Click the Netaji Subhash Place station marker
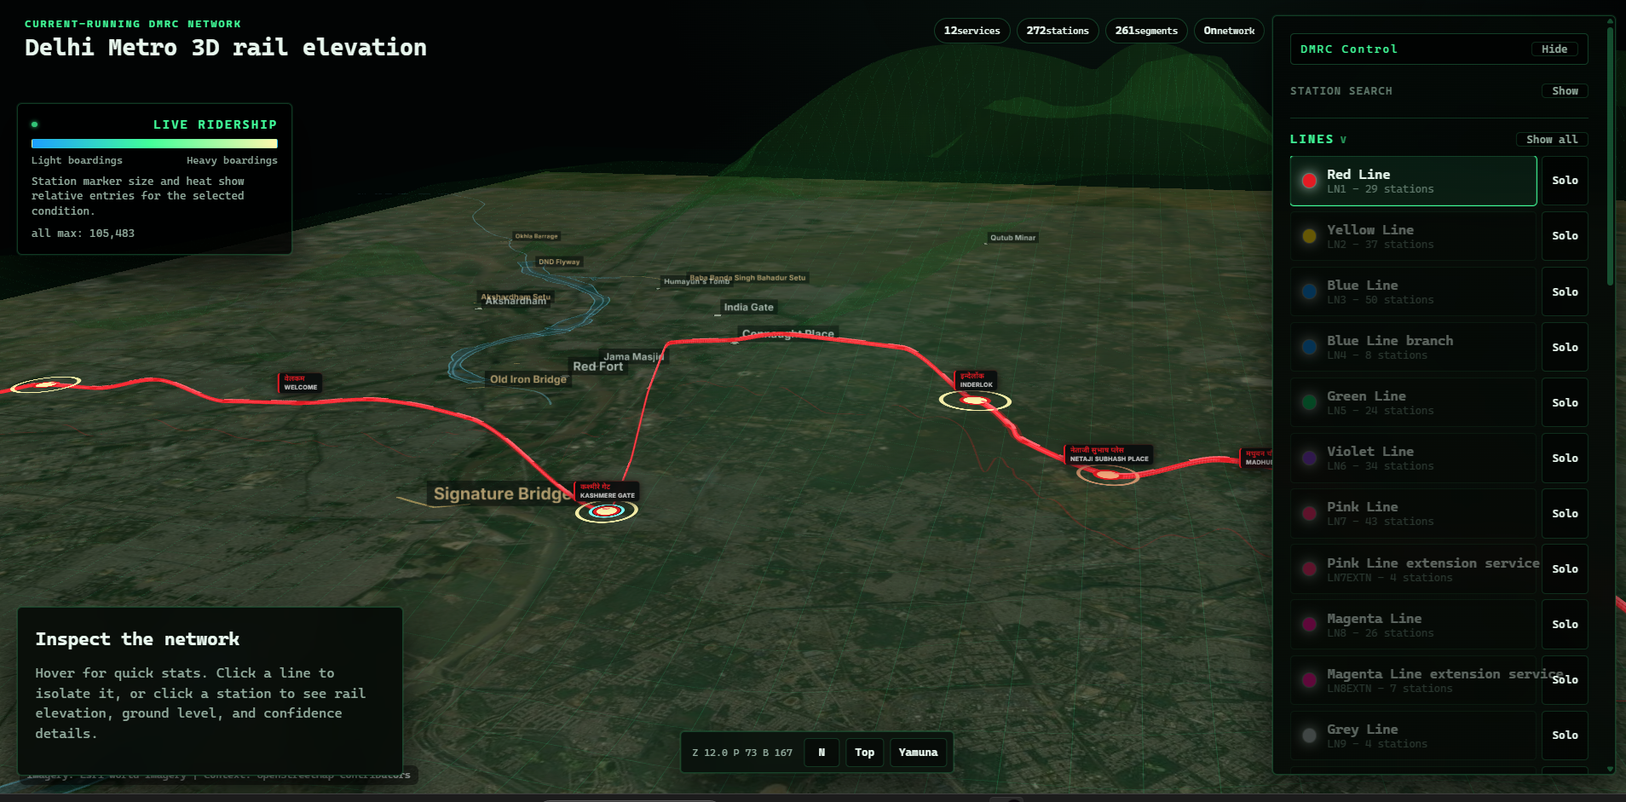This screenshot has width=1626, height=802. tap(1108, 475)
